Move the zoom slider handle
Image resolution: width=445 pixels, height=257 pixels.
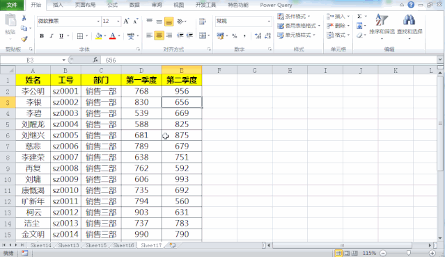click(409, 253)
